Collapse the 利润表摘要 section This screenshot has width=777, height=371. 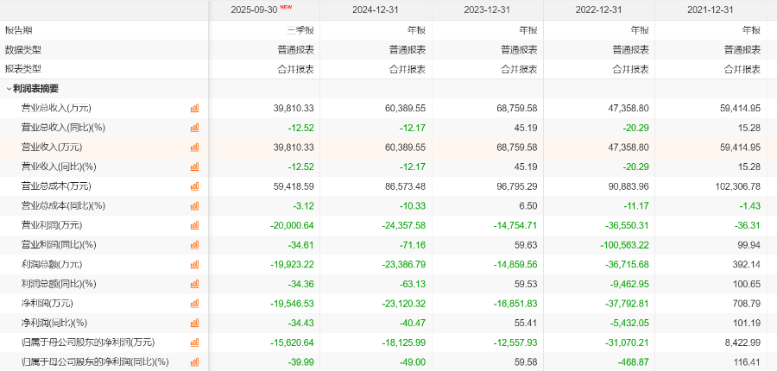(x=9, y=88)
